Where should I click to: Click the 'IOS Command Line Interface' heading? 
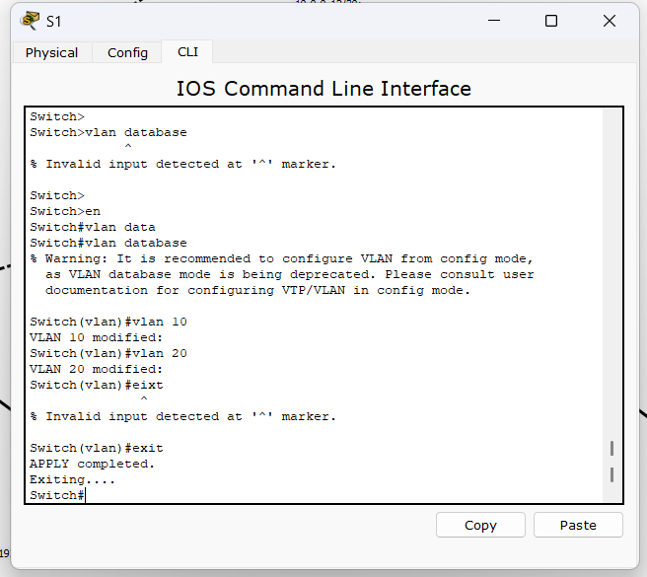click(x=323, y=89)
